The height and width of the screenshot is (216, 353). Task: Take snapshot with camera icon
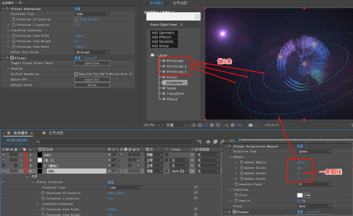251,125
